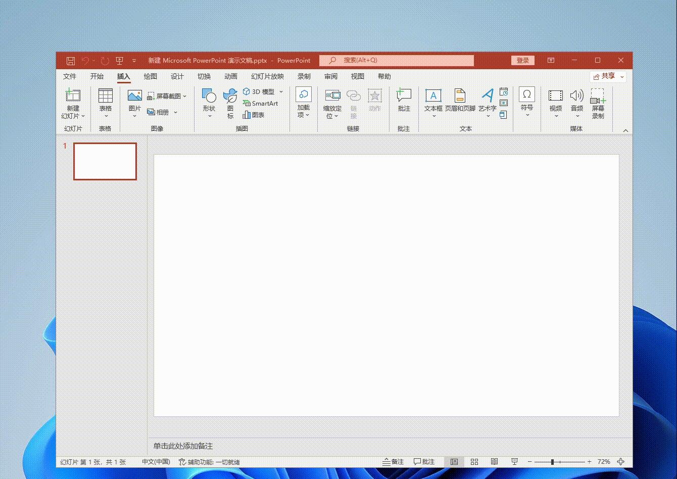Insert a text box
Image resolution: width=677 pixels, height=479 pixels.
(x=433, y=95)
